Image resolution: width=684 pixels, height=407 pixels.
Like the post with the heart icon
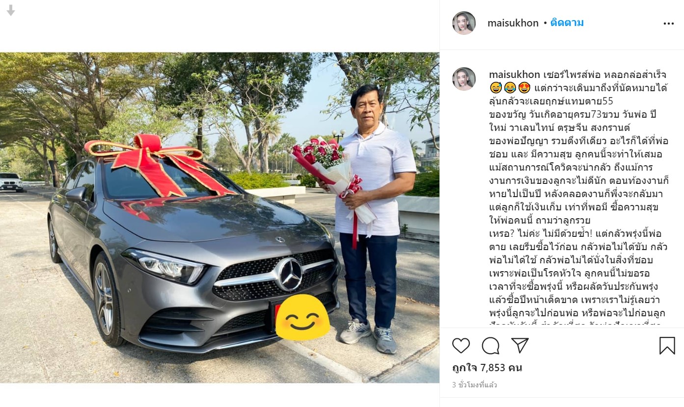coord(461,346)
